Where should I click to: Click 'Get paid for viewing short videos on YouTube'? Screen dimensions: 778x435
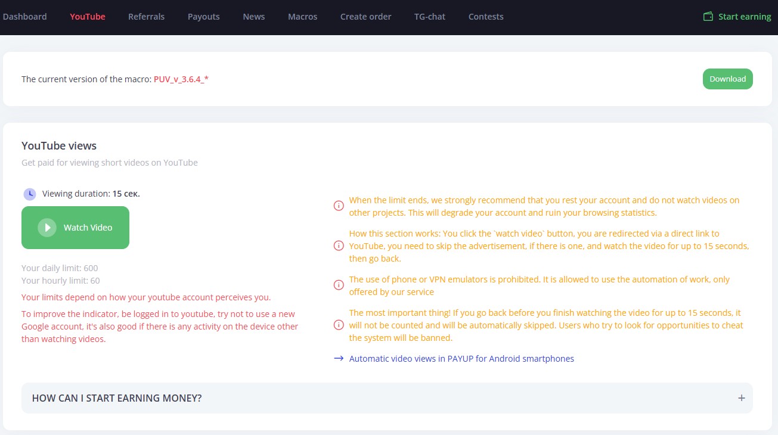[110, 162]
